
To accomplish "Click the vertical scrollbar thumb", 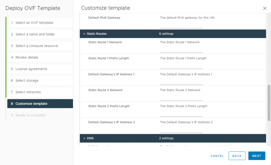I will (269, 103).
